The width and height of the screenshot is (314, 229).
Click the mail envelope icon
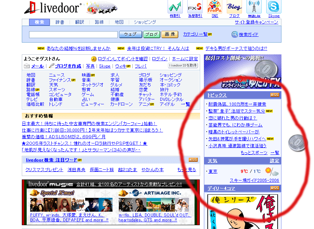pos(27,66)
